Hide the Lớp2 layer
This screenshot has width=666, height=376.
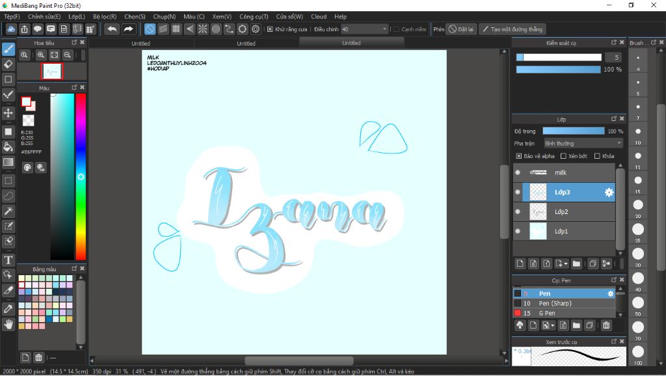[517, 211]
